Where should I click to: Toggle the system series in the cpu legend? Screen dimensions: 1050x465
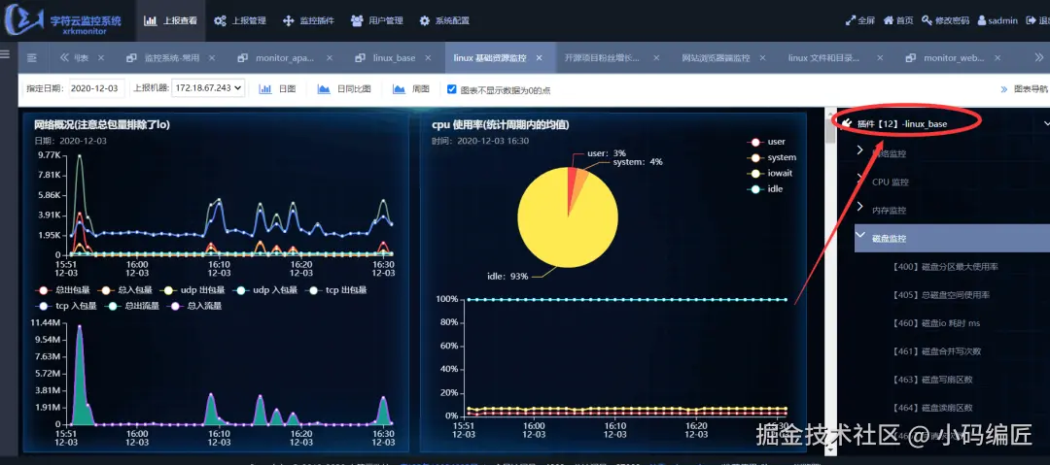click(x=773, y=157)
